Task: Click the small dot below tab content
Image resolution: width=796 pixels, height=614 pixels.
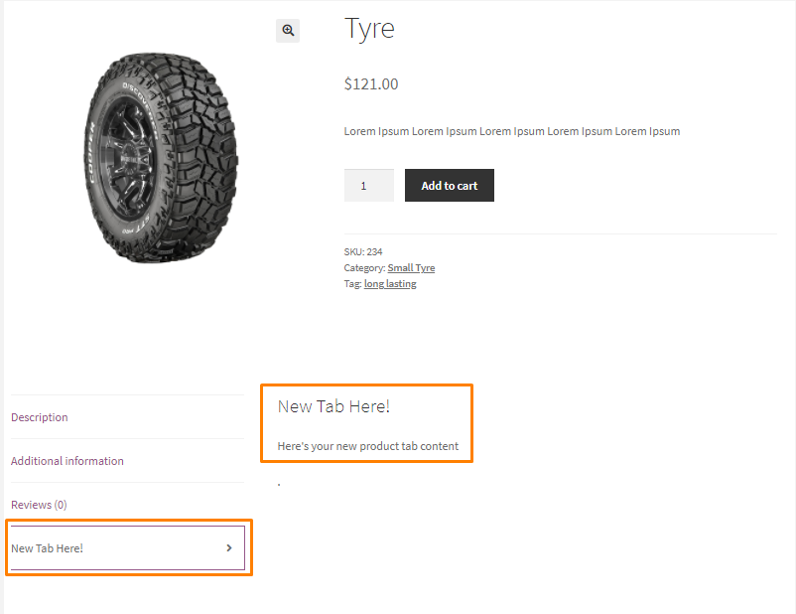Action: 279,485
